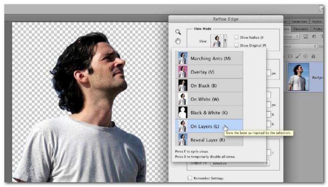
Task: Open the layer Kind filter dropdown
Action: [292, 37]
